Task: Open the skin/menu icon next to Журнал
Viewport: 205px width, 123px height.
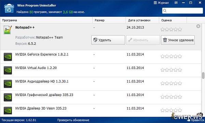Action: tap(176, 3)
